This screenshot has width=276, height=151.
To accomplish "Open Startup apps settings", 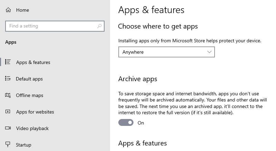I will 23,145.
